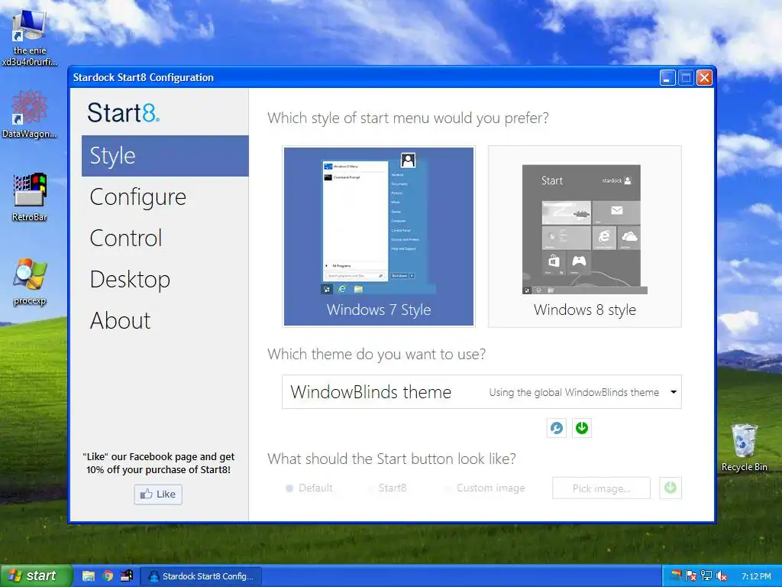Click the Pick image... button
Image resolution: width=782 pixels, height=587 pixels.
pyautogui.click(x=602, y=488)
